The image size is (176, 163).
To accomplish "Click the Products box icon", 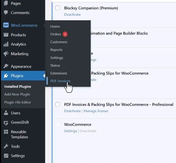I will pyautogui.click(x=6, y=35).
